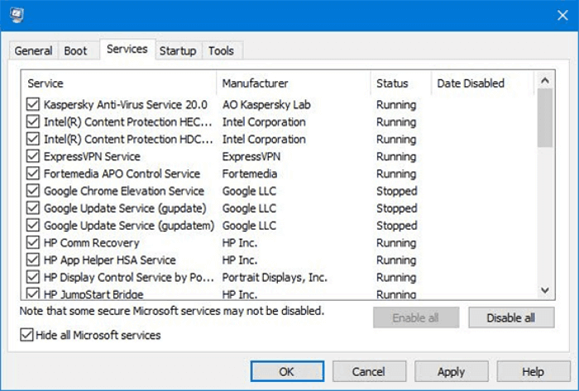Toggle Google Update Service (gupdate) checkbox
The height and width of the screenshot is (391, 579).
pyautogui.click(x=33, y=208)
